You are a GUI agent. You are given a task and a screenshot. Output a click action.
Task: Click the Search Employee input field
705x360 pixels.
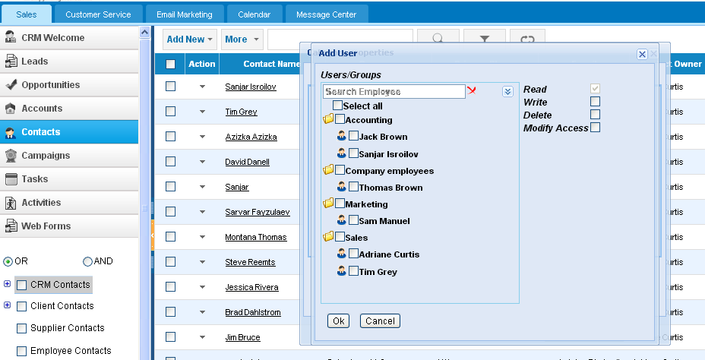click(394, 92)
